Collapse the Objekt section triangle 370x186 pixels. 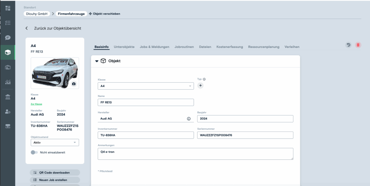click(x=96, y=61)
